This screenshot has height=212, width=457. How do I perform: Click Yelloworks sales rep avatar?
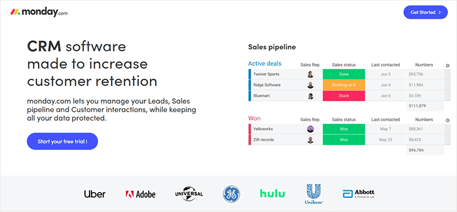pyautogui.click(x=310, y=129)
